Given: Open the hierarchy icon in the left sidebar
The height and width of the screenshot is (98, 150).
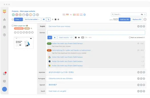Looking at the screenshot, I should pyautogui.click(x=4, y=19).
